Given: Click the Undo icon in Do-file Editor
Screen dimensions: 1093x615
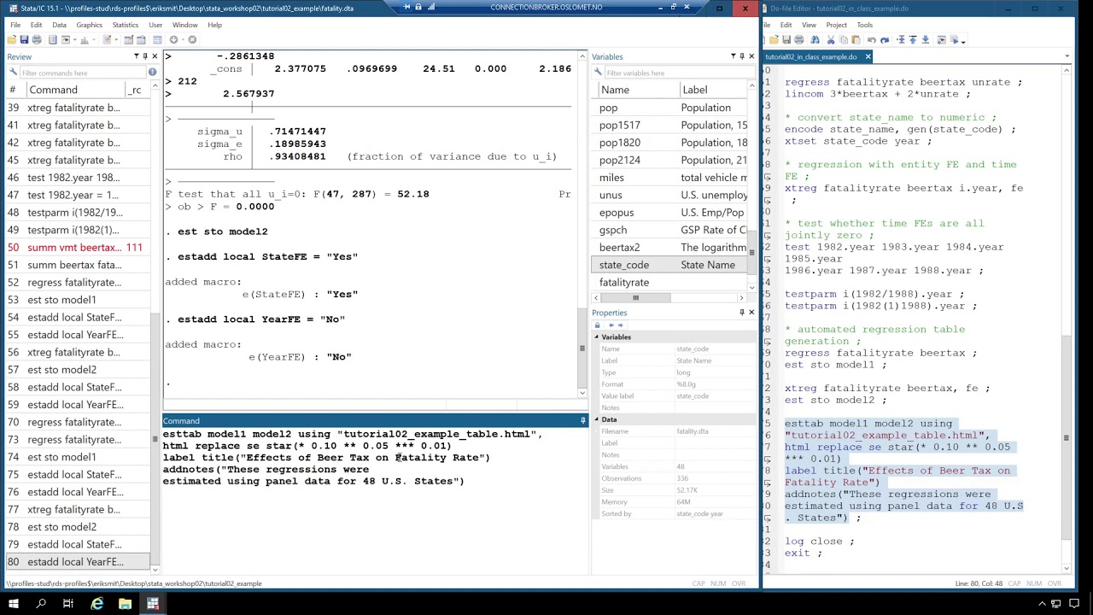Looking at the screenshot, I should point(871,39).
